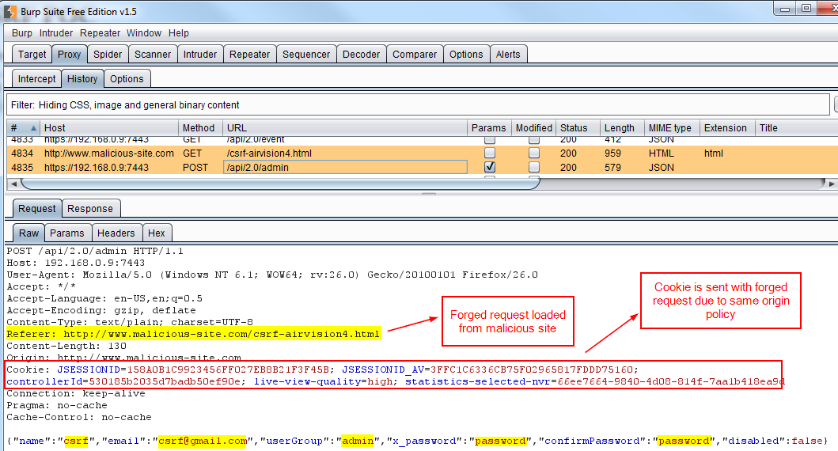The width and height of the screenshot is (838, 451).
Task: Select the History sub-tab
Action: pos(82,78)
